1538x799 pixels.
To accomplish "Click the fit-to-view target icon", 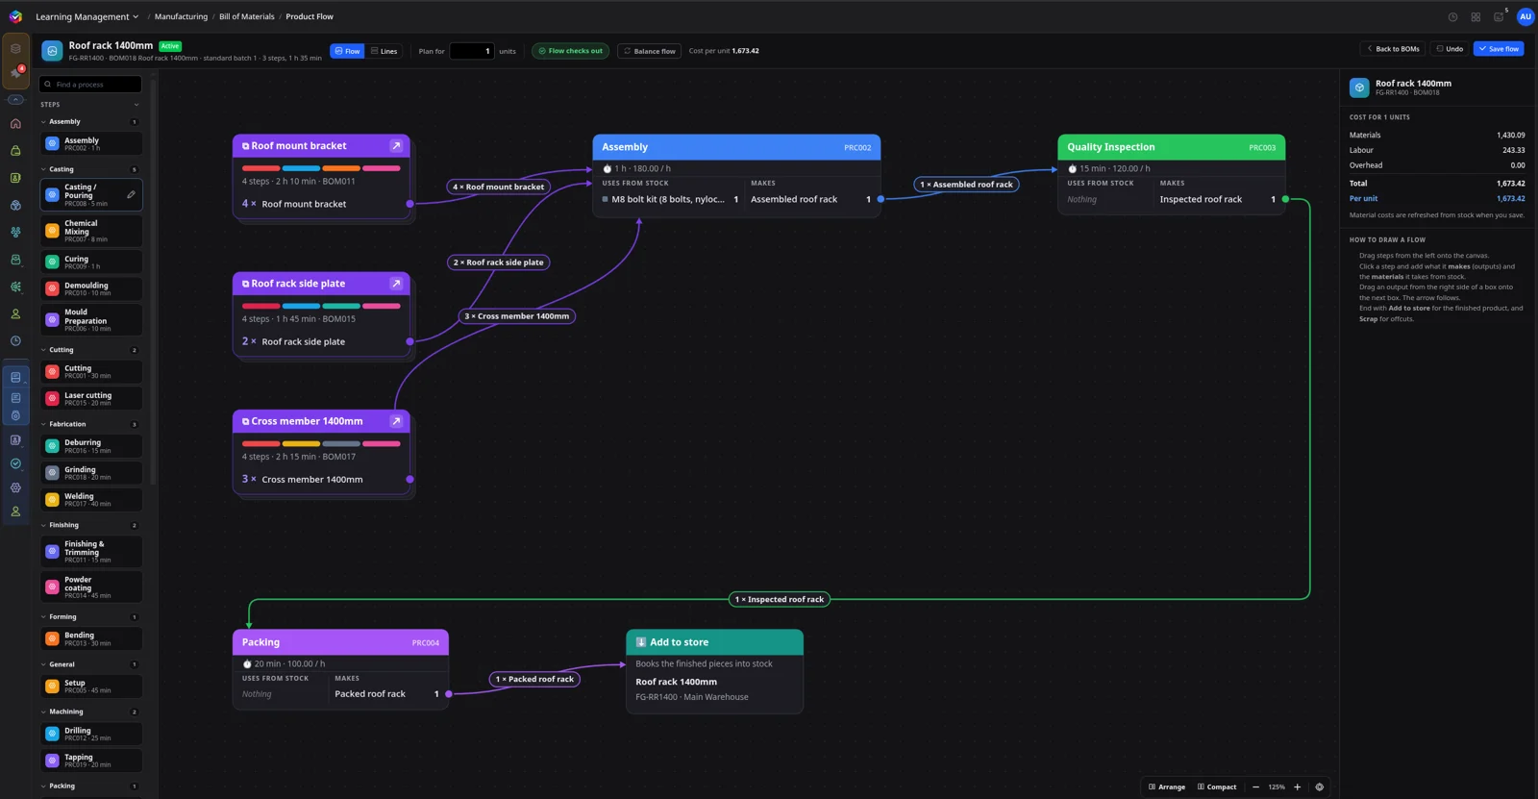I will (x=1320, y=787).
